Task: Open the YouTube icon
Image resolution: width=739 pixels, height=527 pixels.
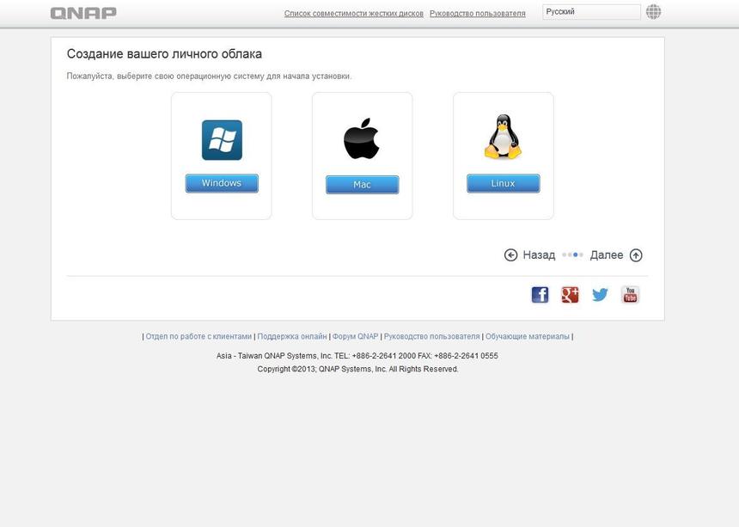Action: tap(630, 295)
